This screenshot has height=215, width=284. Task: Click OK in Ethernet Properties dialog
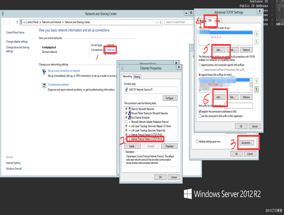160,177
